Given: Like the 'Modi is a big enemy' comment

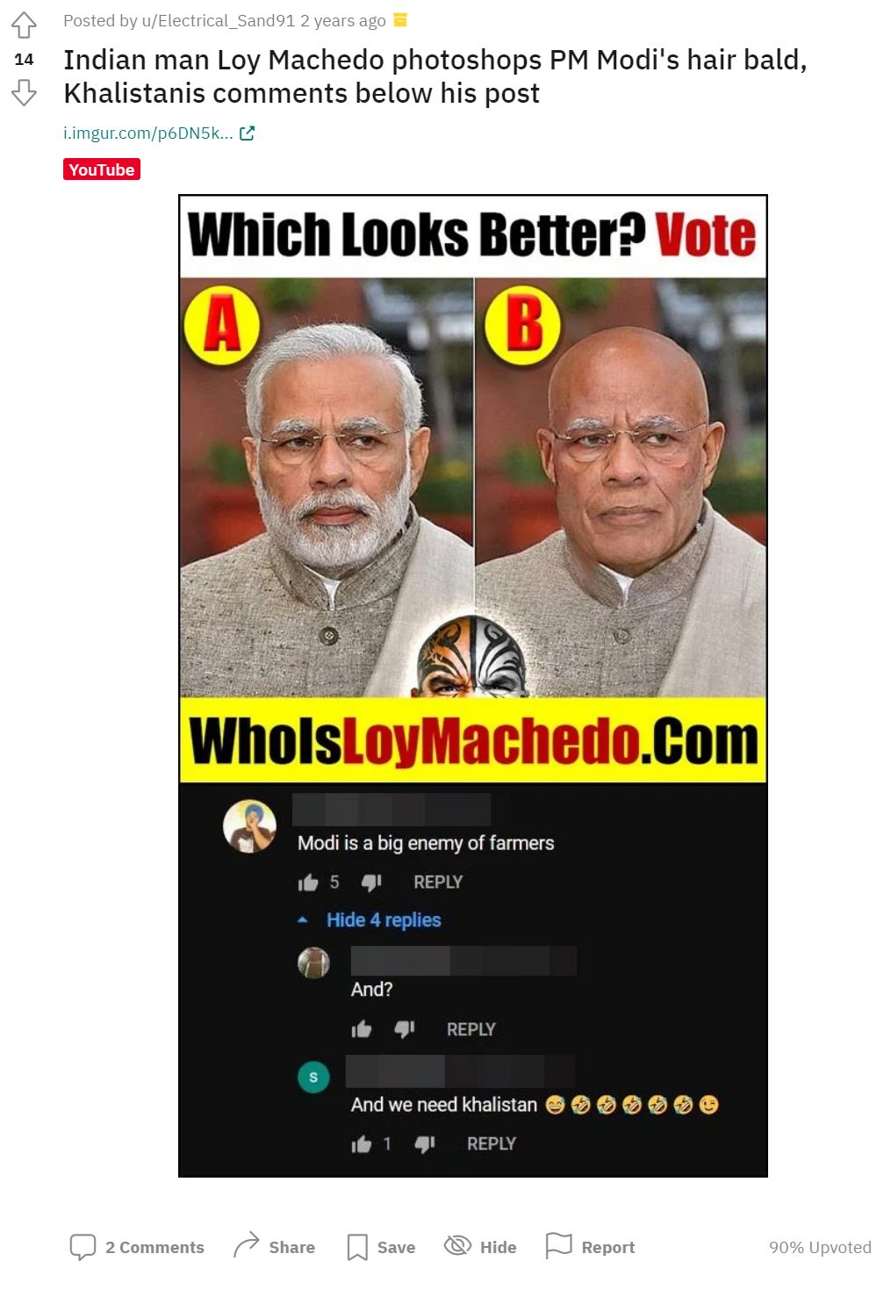Looking at the screenshot, I should coord(308,883).
